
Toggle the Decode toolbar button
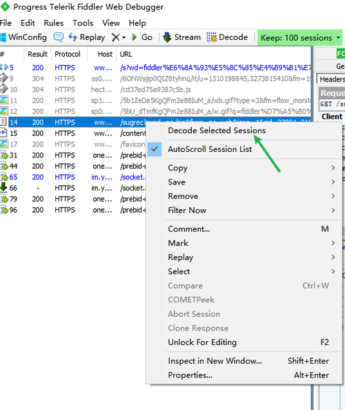pos(227,37)
